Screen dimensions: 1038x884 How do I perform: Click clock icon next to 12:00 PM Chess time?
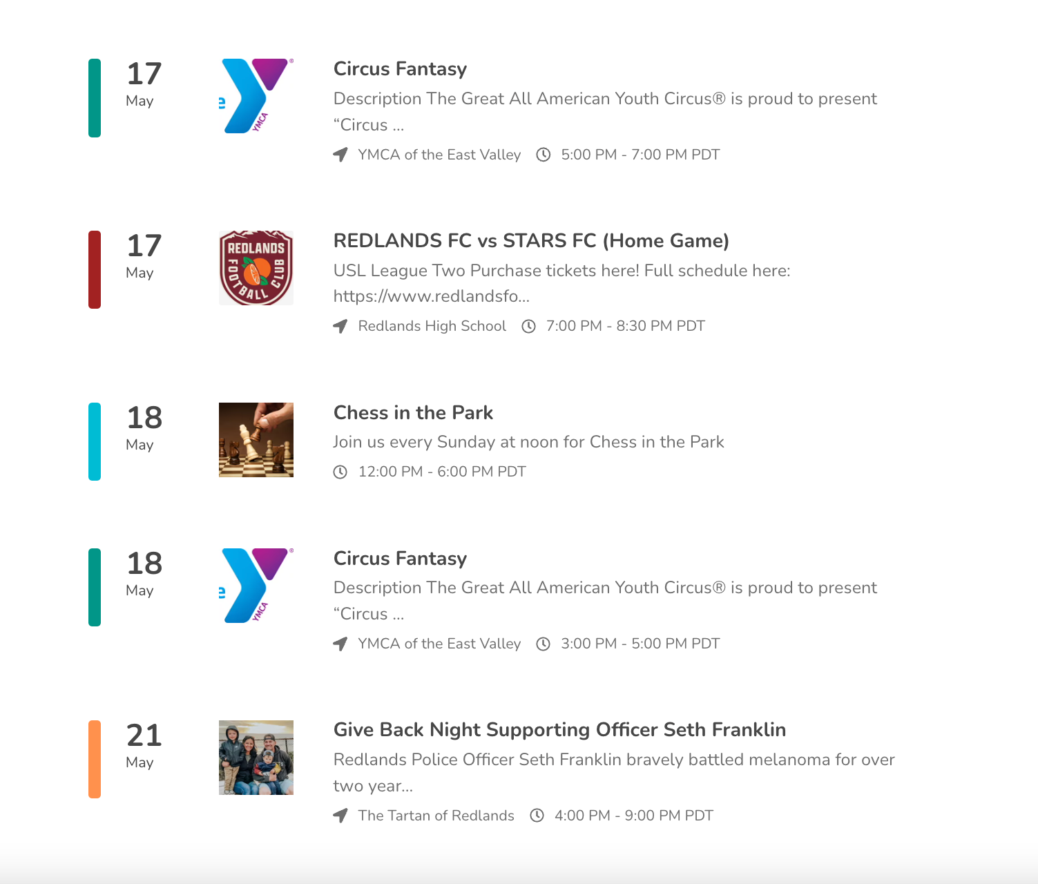[x=340, y=472]
